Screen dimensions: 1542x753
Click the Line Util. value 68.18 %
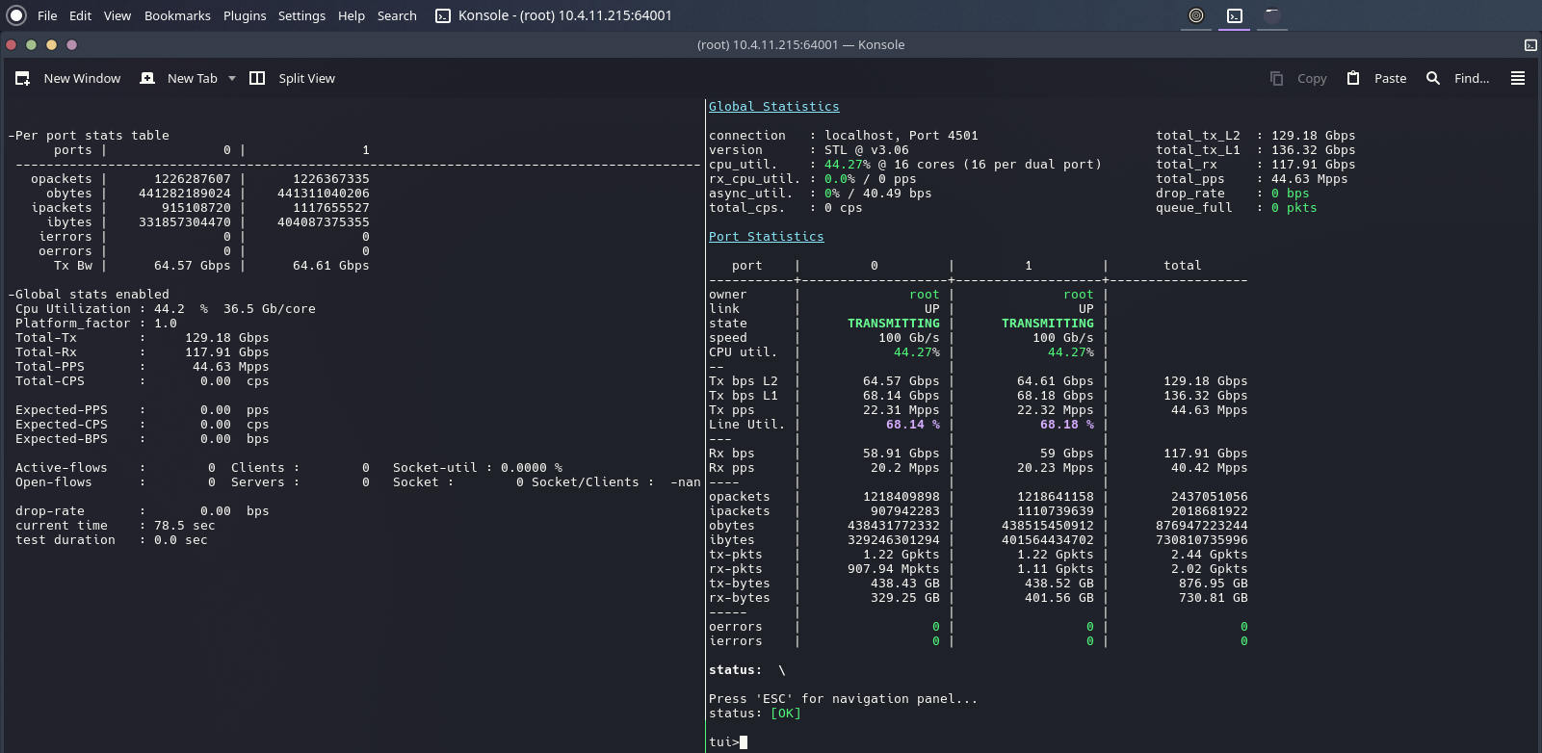(1067, 425)
